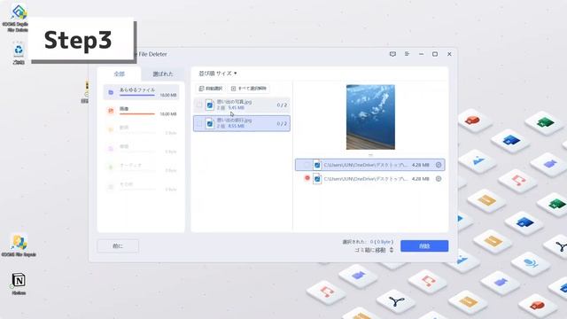Click the すべて選択解除 button
567x319 pixels.
pos(248,89)
